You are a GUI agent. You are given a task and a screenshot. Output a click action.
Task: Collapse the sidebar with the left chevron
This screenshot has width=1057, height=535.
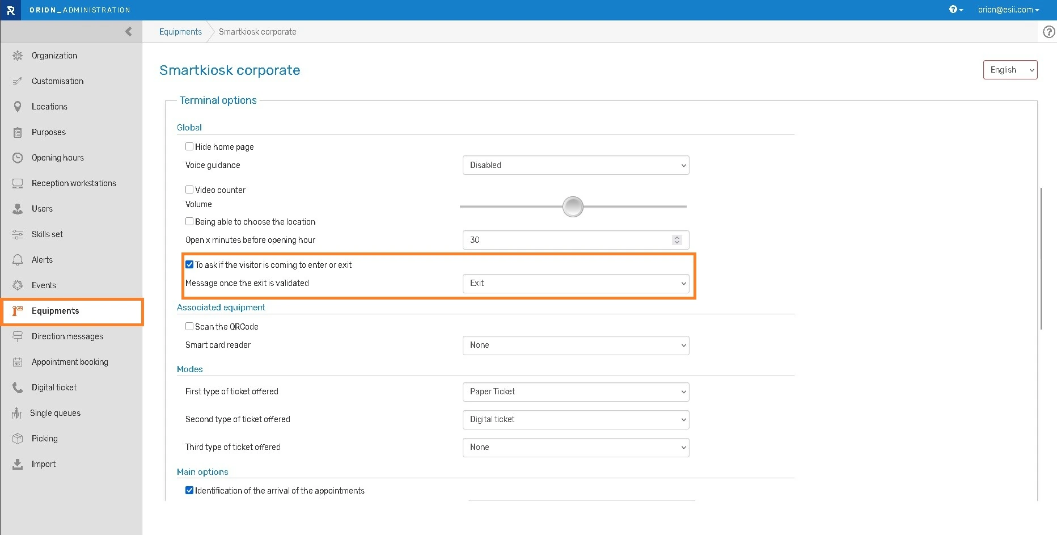pos(129,32)
